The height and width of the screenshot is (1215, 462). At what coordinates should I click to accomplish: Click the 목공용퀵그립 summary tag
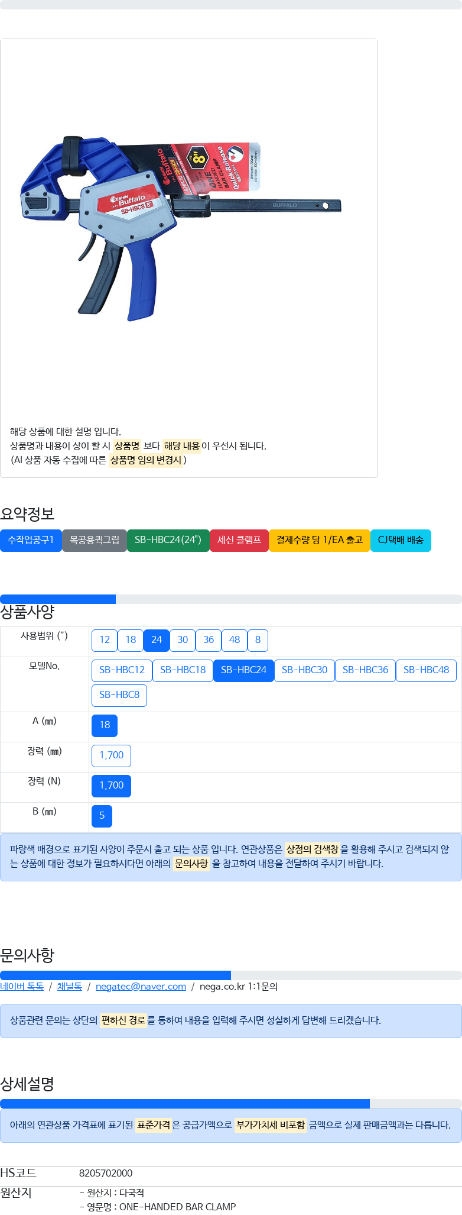[x=95, y=540]
